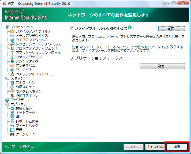Open the ヘルプ link at bottom left
This screenshot has width=191, height=154.
coord(10,147)
